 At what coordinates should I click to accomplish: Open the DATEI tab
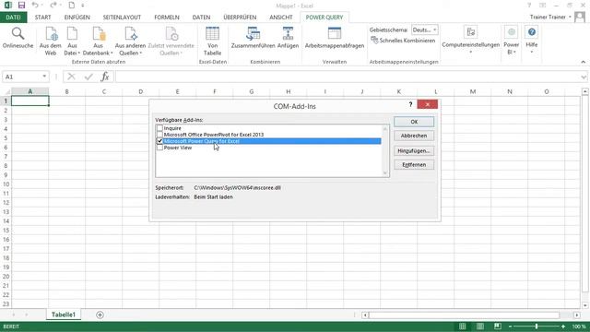(13, 18)
